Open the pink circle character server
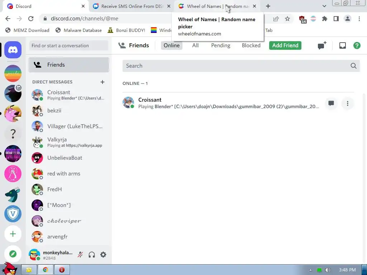 [13, 174]
